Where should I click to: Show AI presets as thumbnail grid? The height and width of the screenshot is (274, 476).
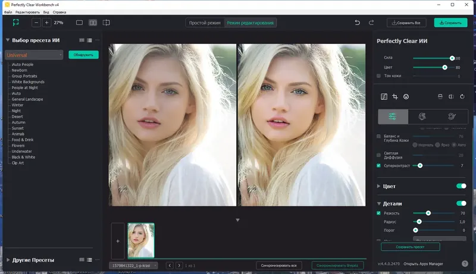pyautogui.click(x=82, y=40)
